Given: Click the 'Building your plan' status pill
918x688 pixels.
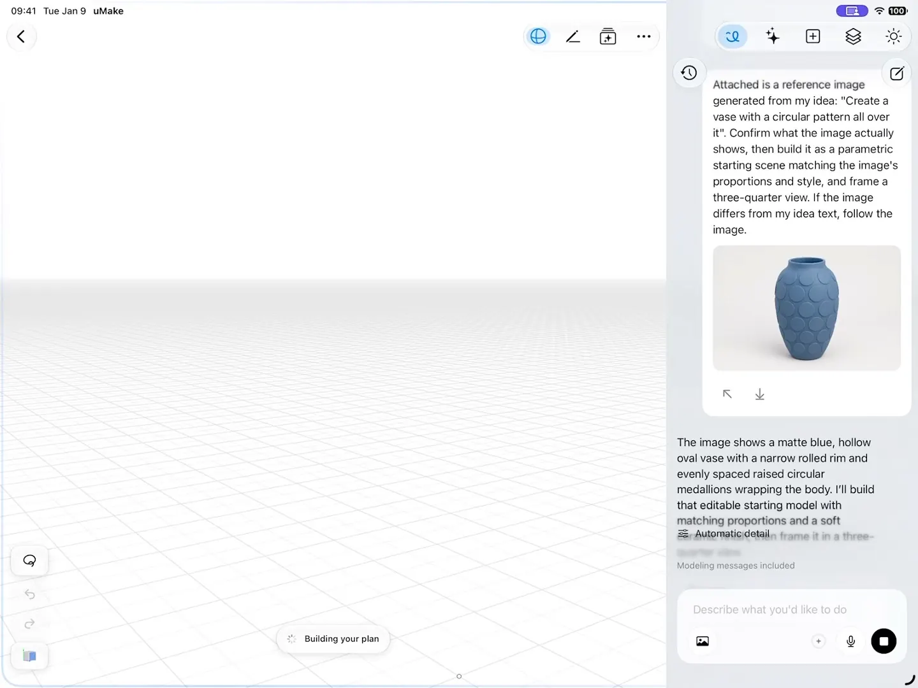Looking at the screenshot, I should tap(333, 639).
